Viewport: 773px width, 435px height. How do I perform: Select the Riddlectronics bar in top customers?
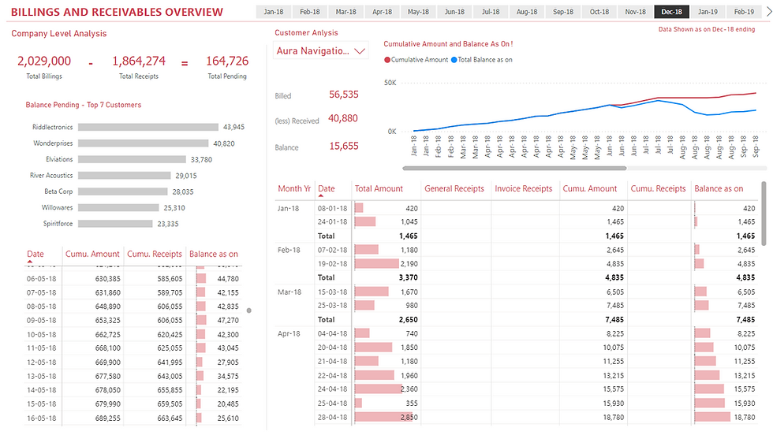point(148,127)
